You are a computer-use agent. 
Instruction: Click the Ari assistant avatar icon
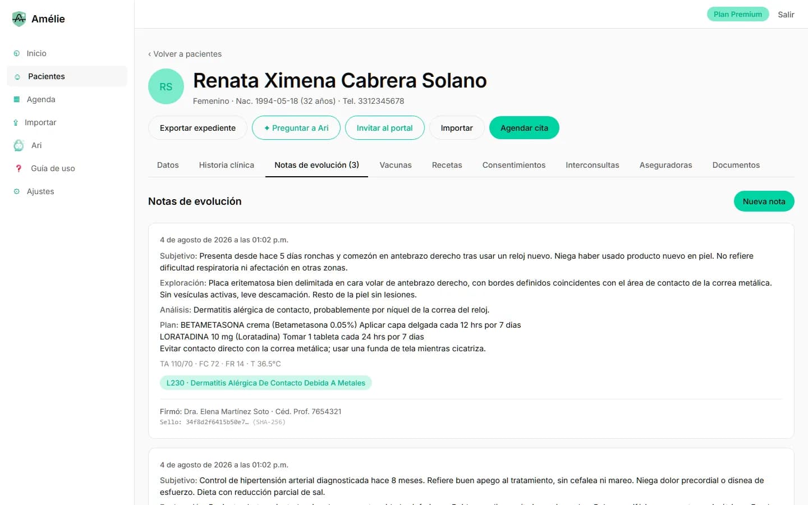tap(19, 145)
